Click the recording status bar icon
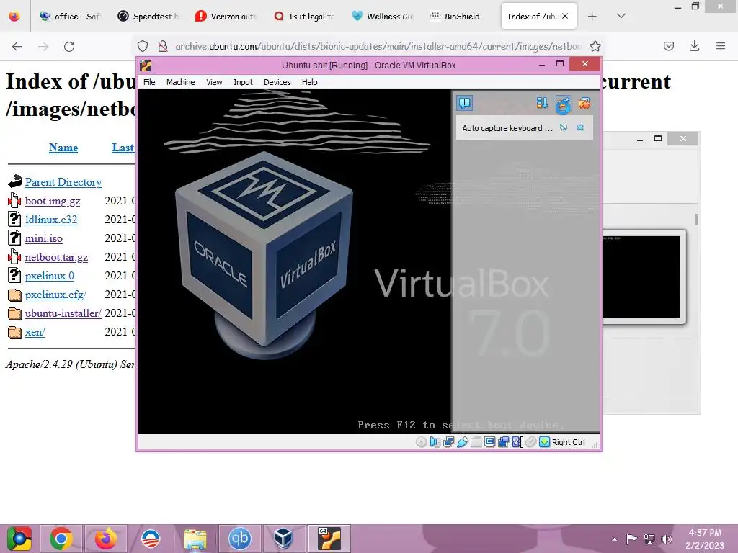Screen dimensions: 738x553 point(504,442)
